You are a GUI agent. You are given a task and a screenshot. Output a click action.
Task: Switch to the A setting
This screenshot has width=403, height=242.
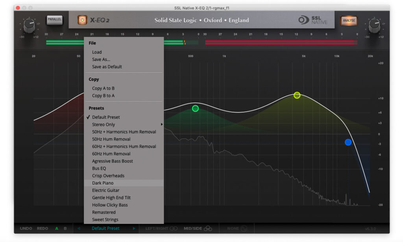click(x=57, y=228)
